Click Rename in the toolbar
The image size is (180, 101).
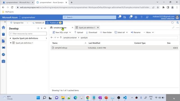point(136,33)
